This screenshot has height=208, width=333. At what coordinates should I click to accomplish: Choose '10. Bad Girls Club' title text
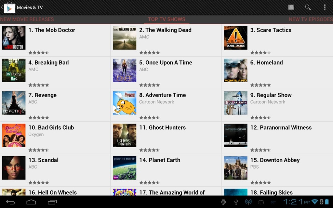coord(51,127)
